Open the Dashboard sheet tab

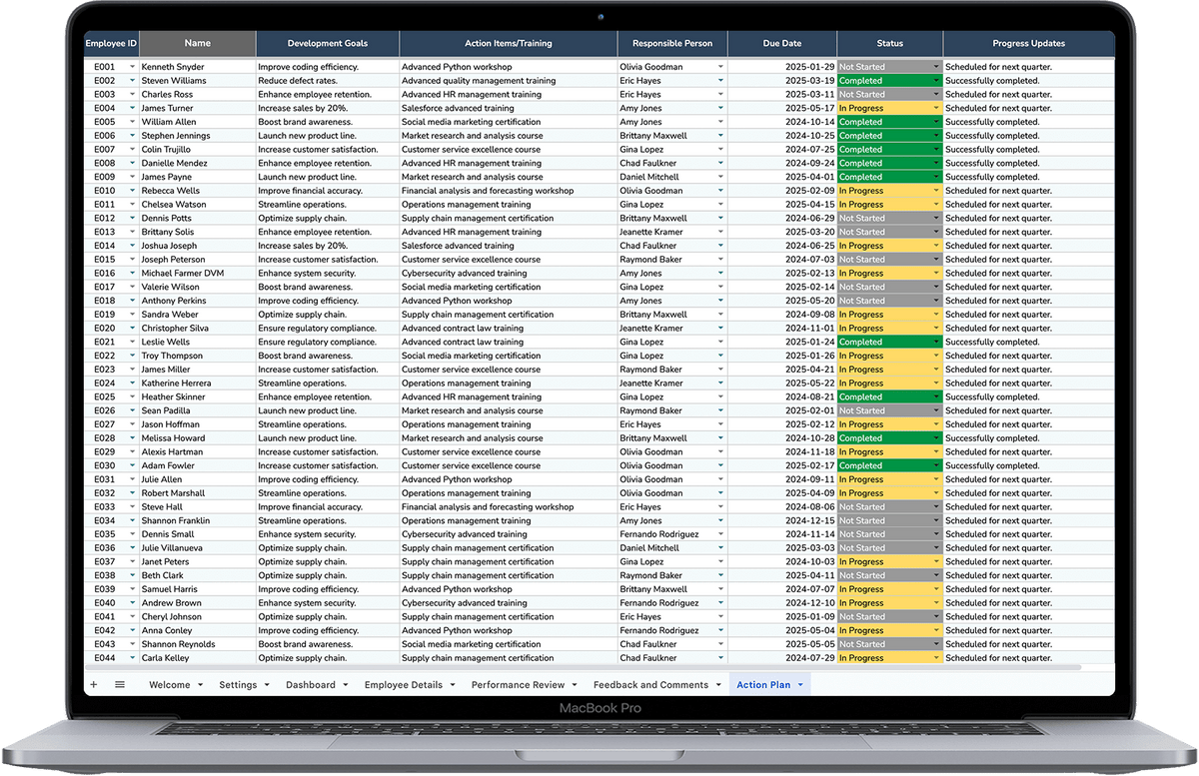click(x=311, y=685)
